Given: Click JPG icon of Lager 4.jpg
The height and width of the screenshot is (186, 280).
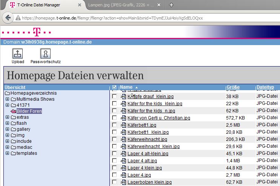Looking at the screenshot, I should pos(123,175).
